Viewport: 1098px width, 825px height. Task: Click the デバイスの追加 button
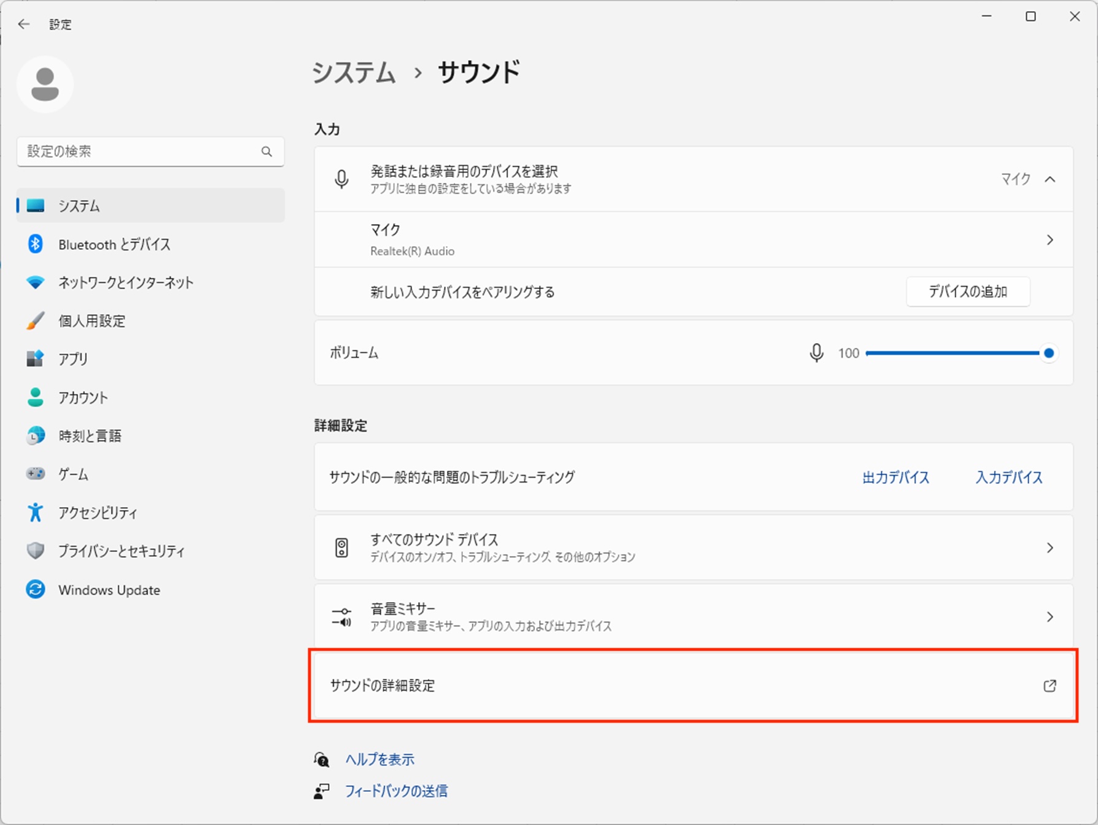pyautogui.click(x=967, y=292)
